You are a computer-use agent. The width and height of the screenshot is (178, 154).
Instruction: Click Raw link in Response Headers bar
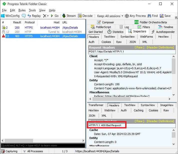click(139, 121)
